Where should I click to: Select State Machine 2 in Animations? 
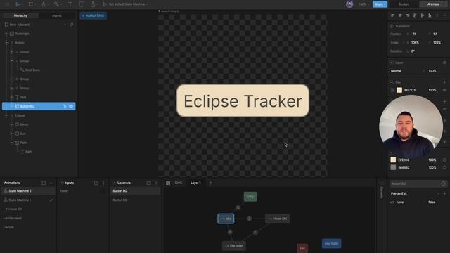pyautogui.click(x=28, y=191)
